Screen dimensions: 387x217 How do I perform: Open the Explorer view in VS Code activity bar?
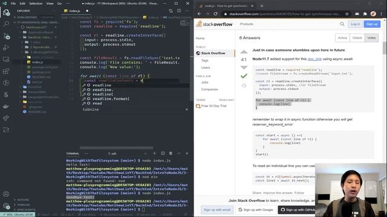[x=6, y=12]
